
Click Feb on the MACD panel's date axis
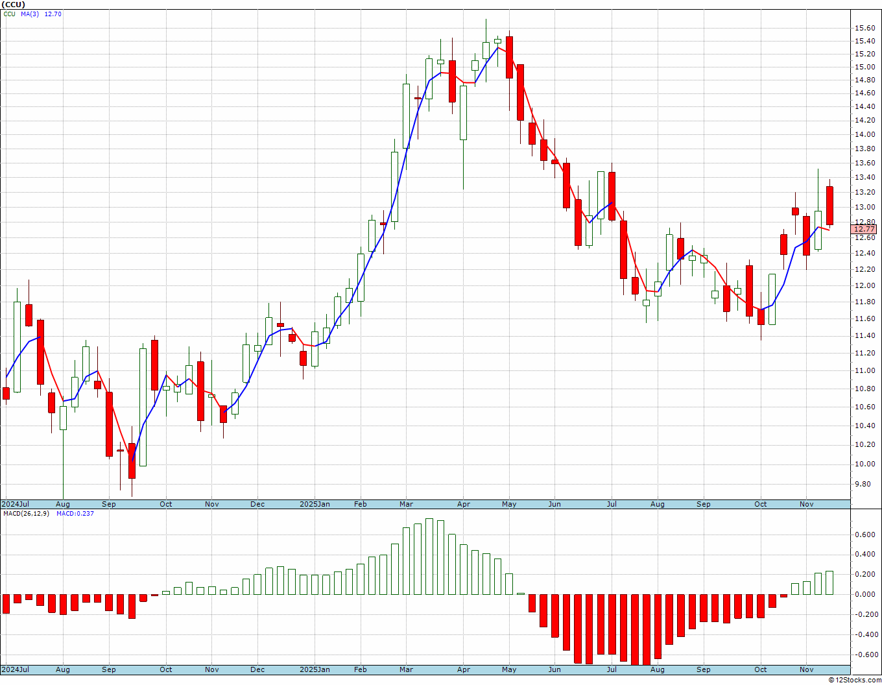tap(361, 669)
